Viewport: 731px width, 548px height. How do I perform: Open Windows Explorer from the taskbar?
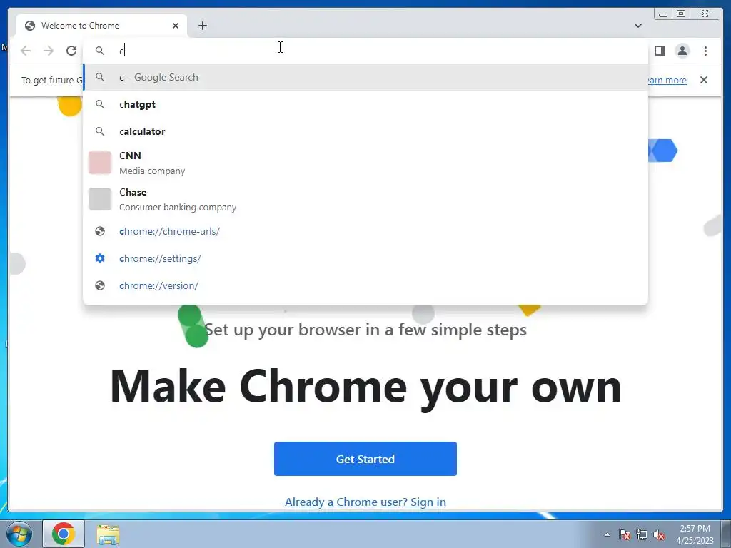pyautogui.click(x=108, y=534)
